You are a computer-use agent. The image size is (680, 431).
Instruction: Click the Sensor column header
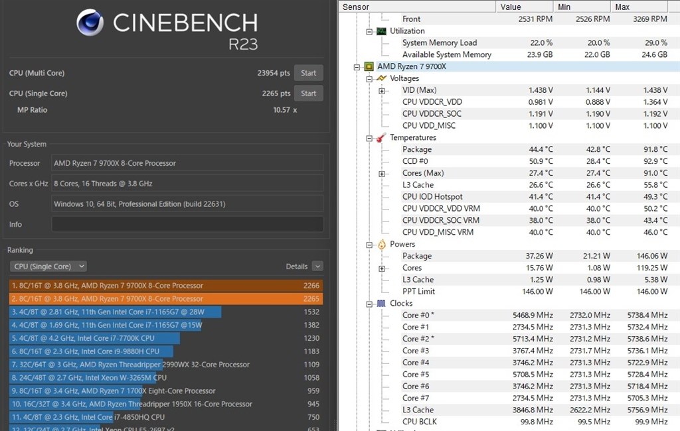point(417,7)
